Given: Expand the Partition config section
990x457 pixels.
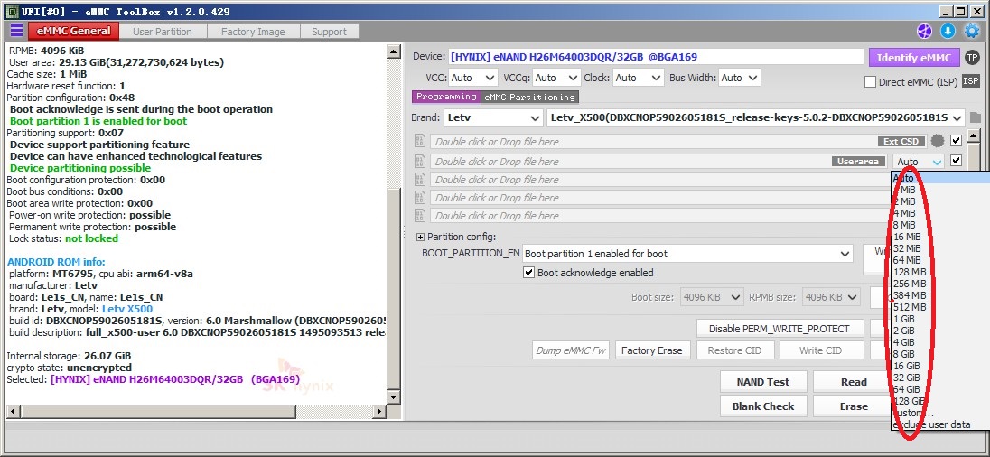Looking at the screenshot, I should (x=421, y=237).
